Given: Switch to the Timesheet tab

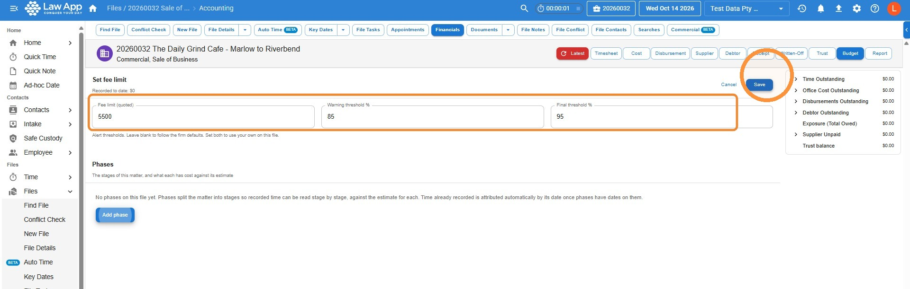Looking at the screenshot, I should point(606,53).
